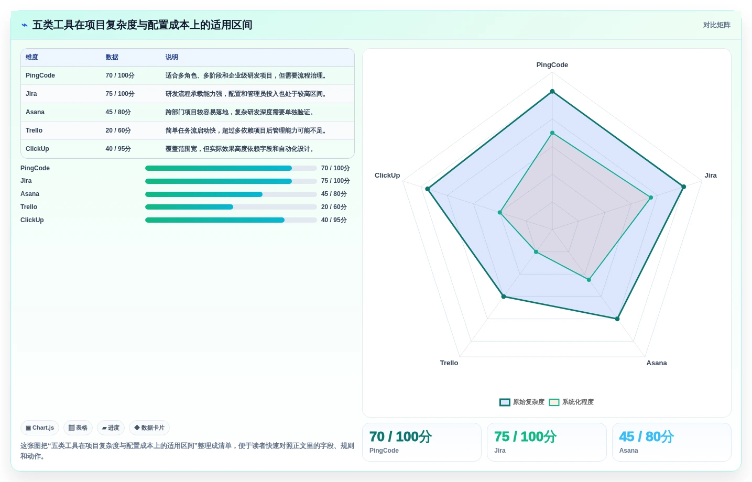Select the Jira table row name
The height and width of the screenshot is (482, 752).
(x=31, y=94)
